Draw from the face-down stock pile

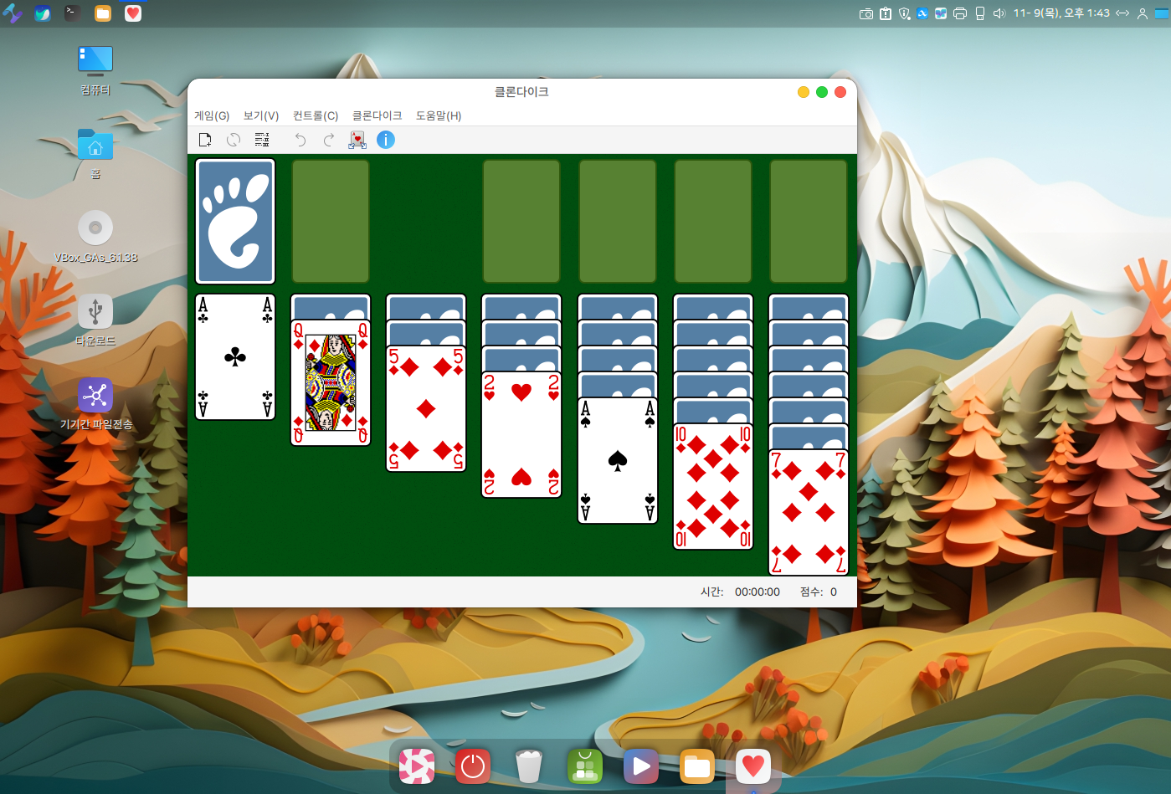[x=235, y=222]
